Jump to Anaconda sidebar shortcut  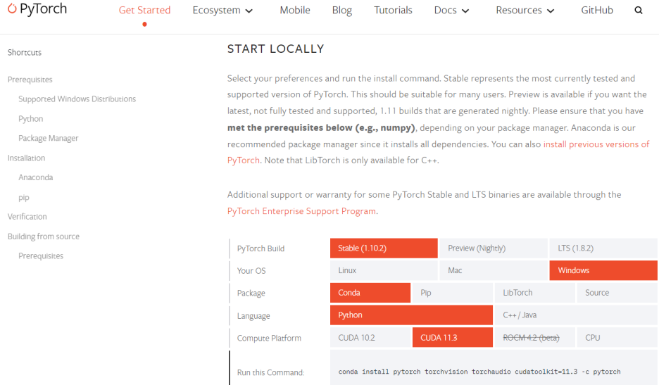36,177
